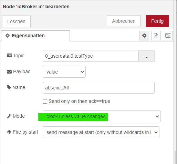Screen dimensions: 177x164
Task: Open node properties gear icon button
Action: (144, 36)
